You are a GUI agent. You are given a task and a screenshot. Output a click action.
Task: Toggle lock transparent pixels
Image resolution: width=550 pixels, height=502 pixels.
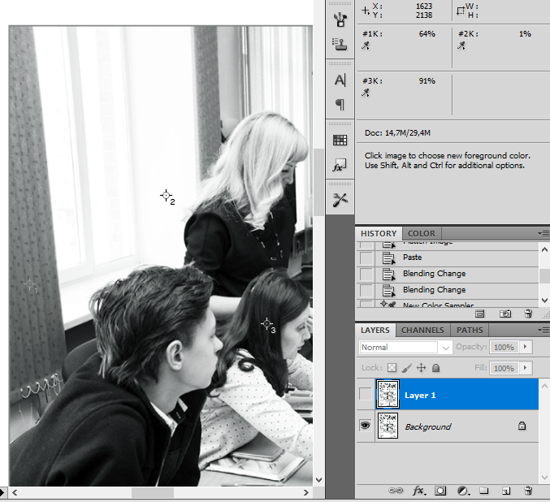tap(392, 368)
